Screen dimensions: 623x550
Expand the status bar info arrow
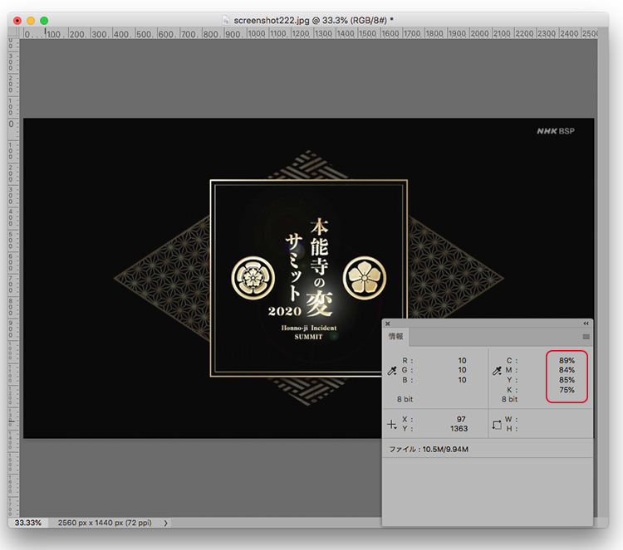[x=166, y=523]
